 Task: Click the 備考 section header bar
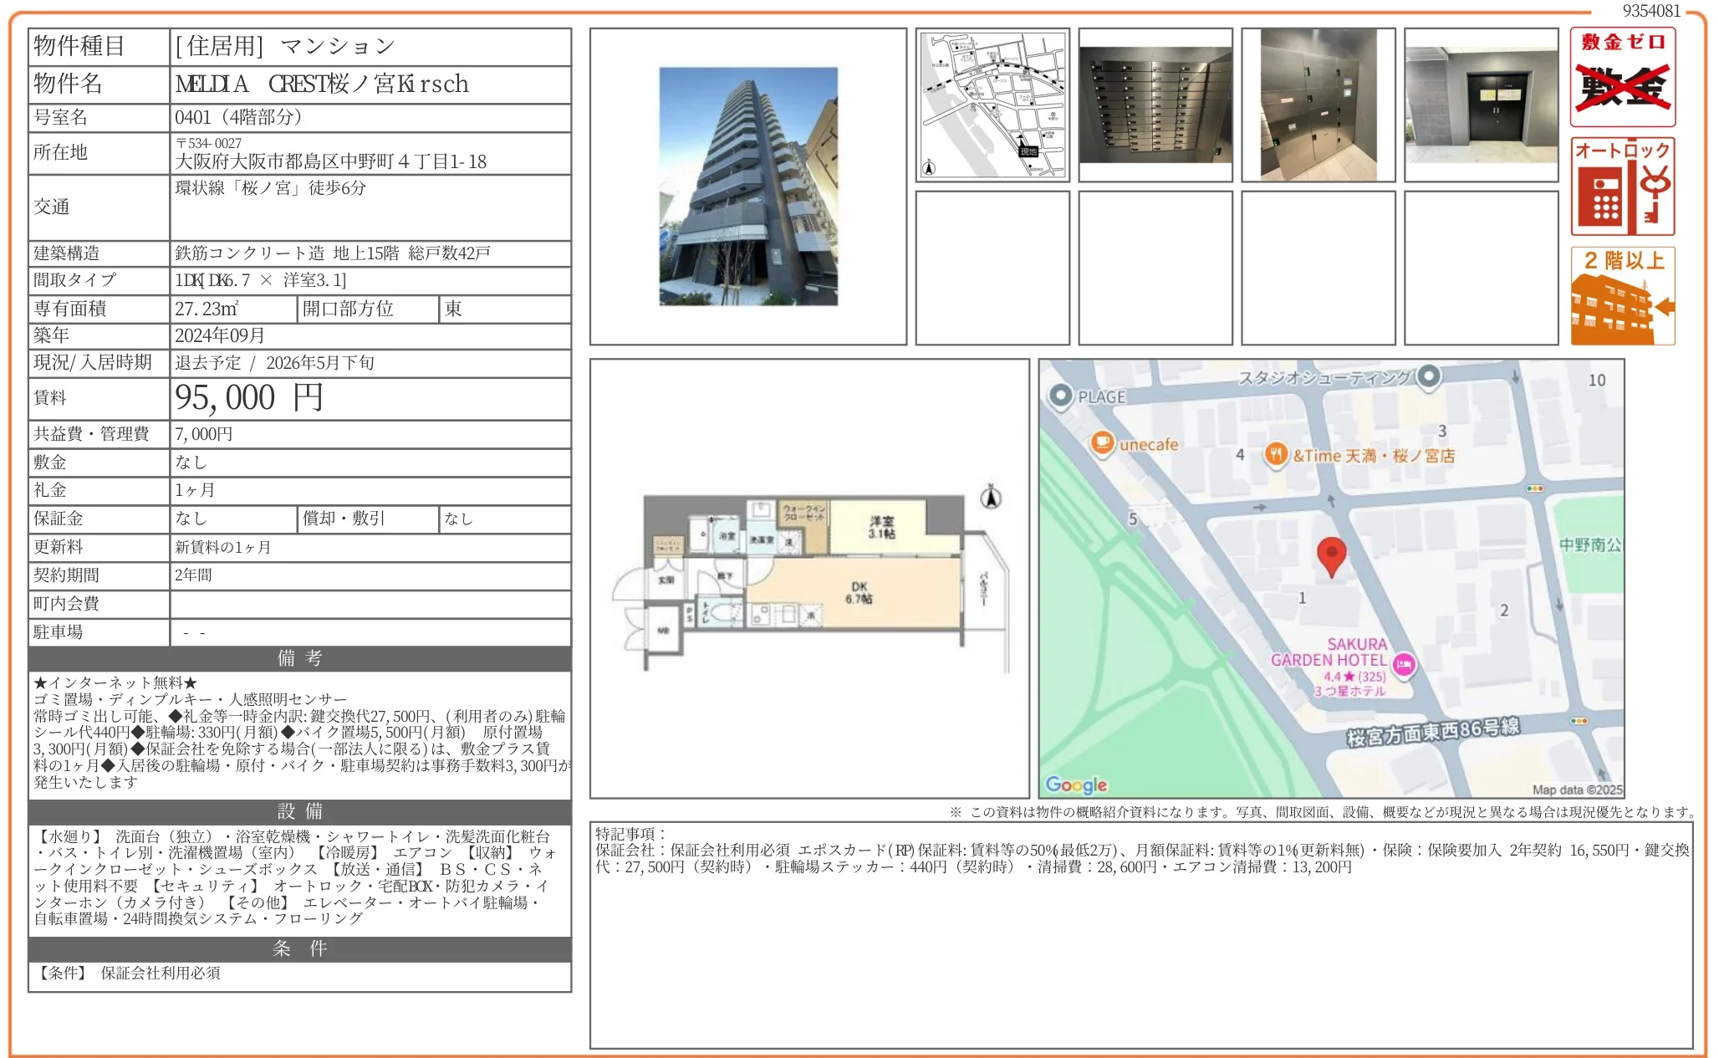[299, 658]
